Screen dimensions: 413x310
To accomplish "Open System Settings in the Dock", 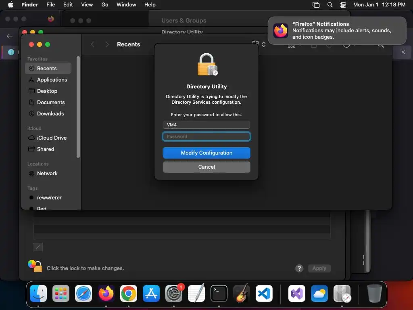I will [174, 293].
